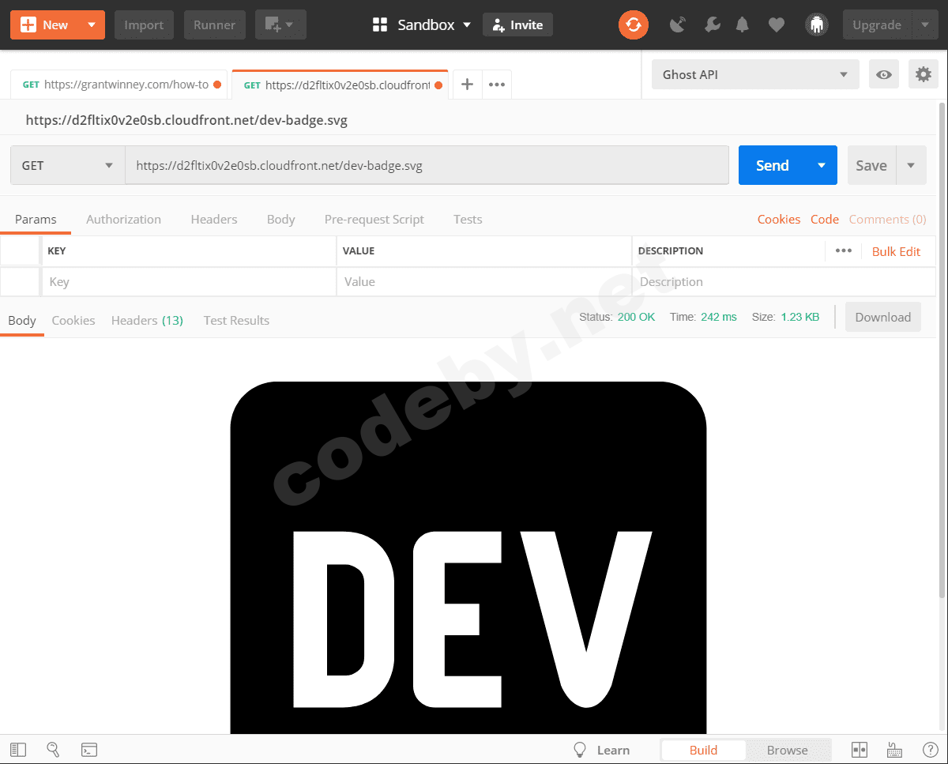Click the request URL input field
The image size is (948, 764).
(x=427, y=165)
